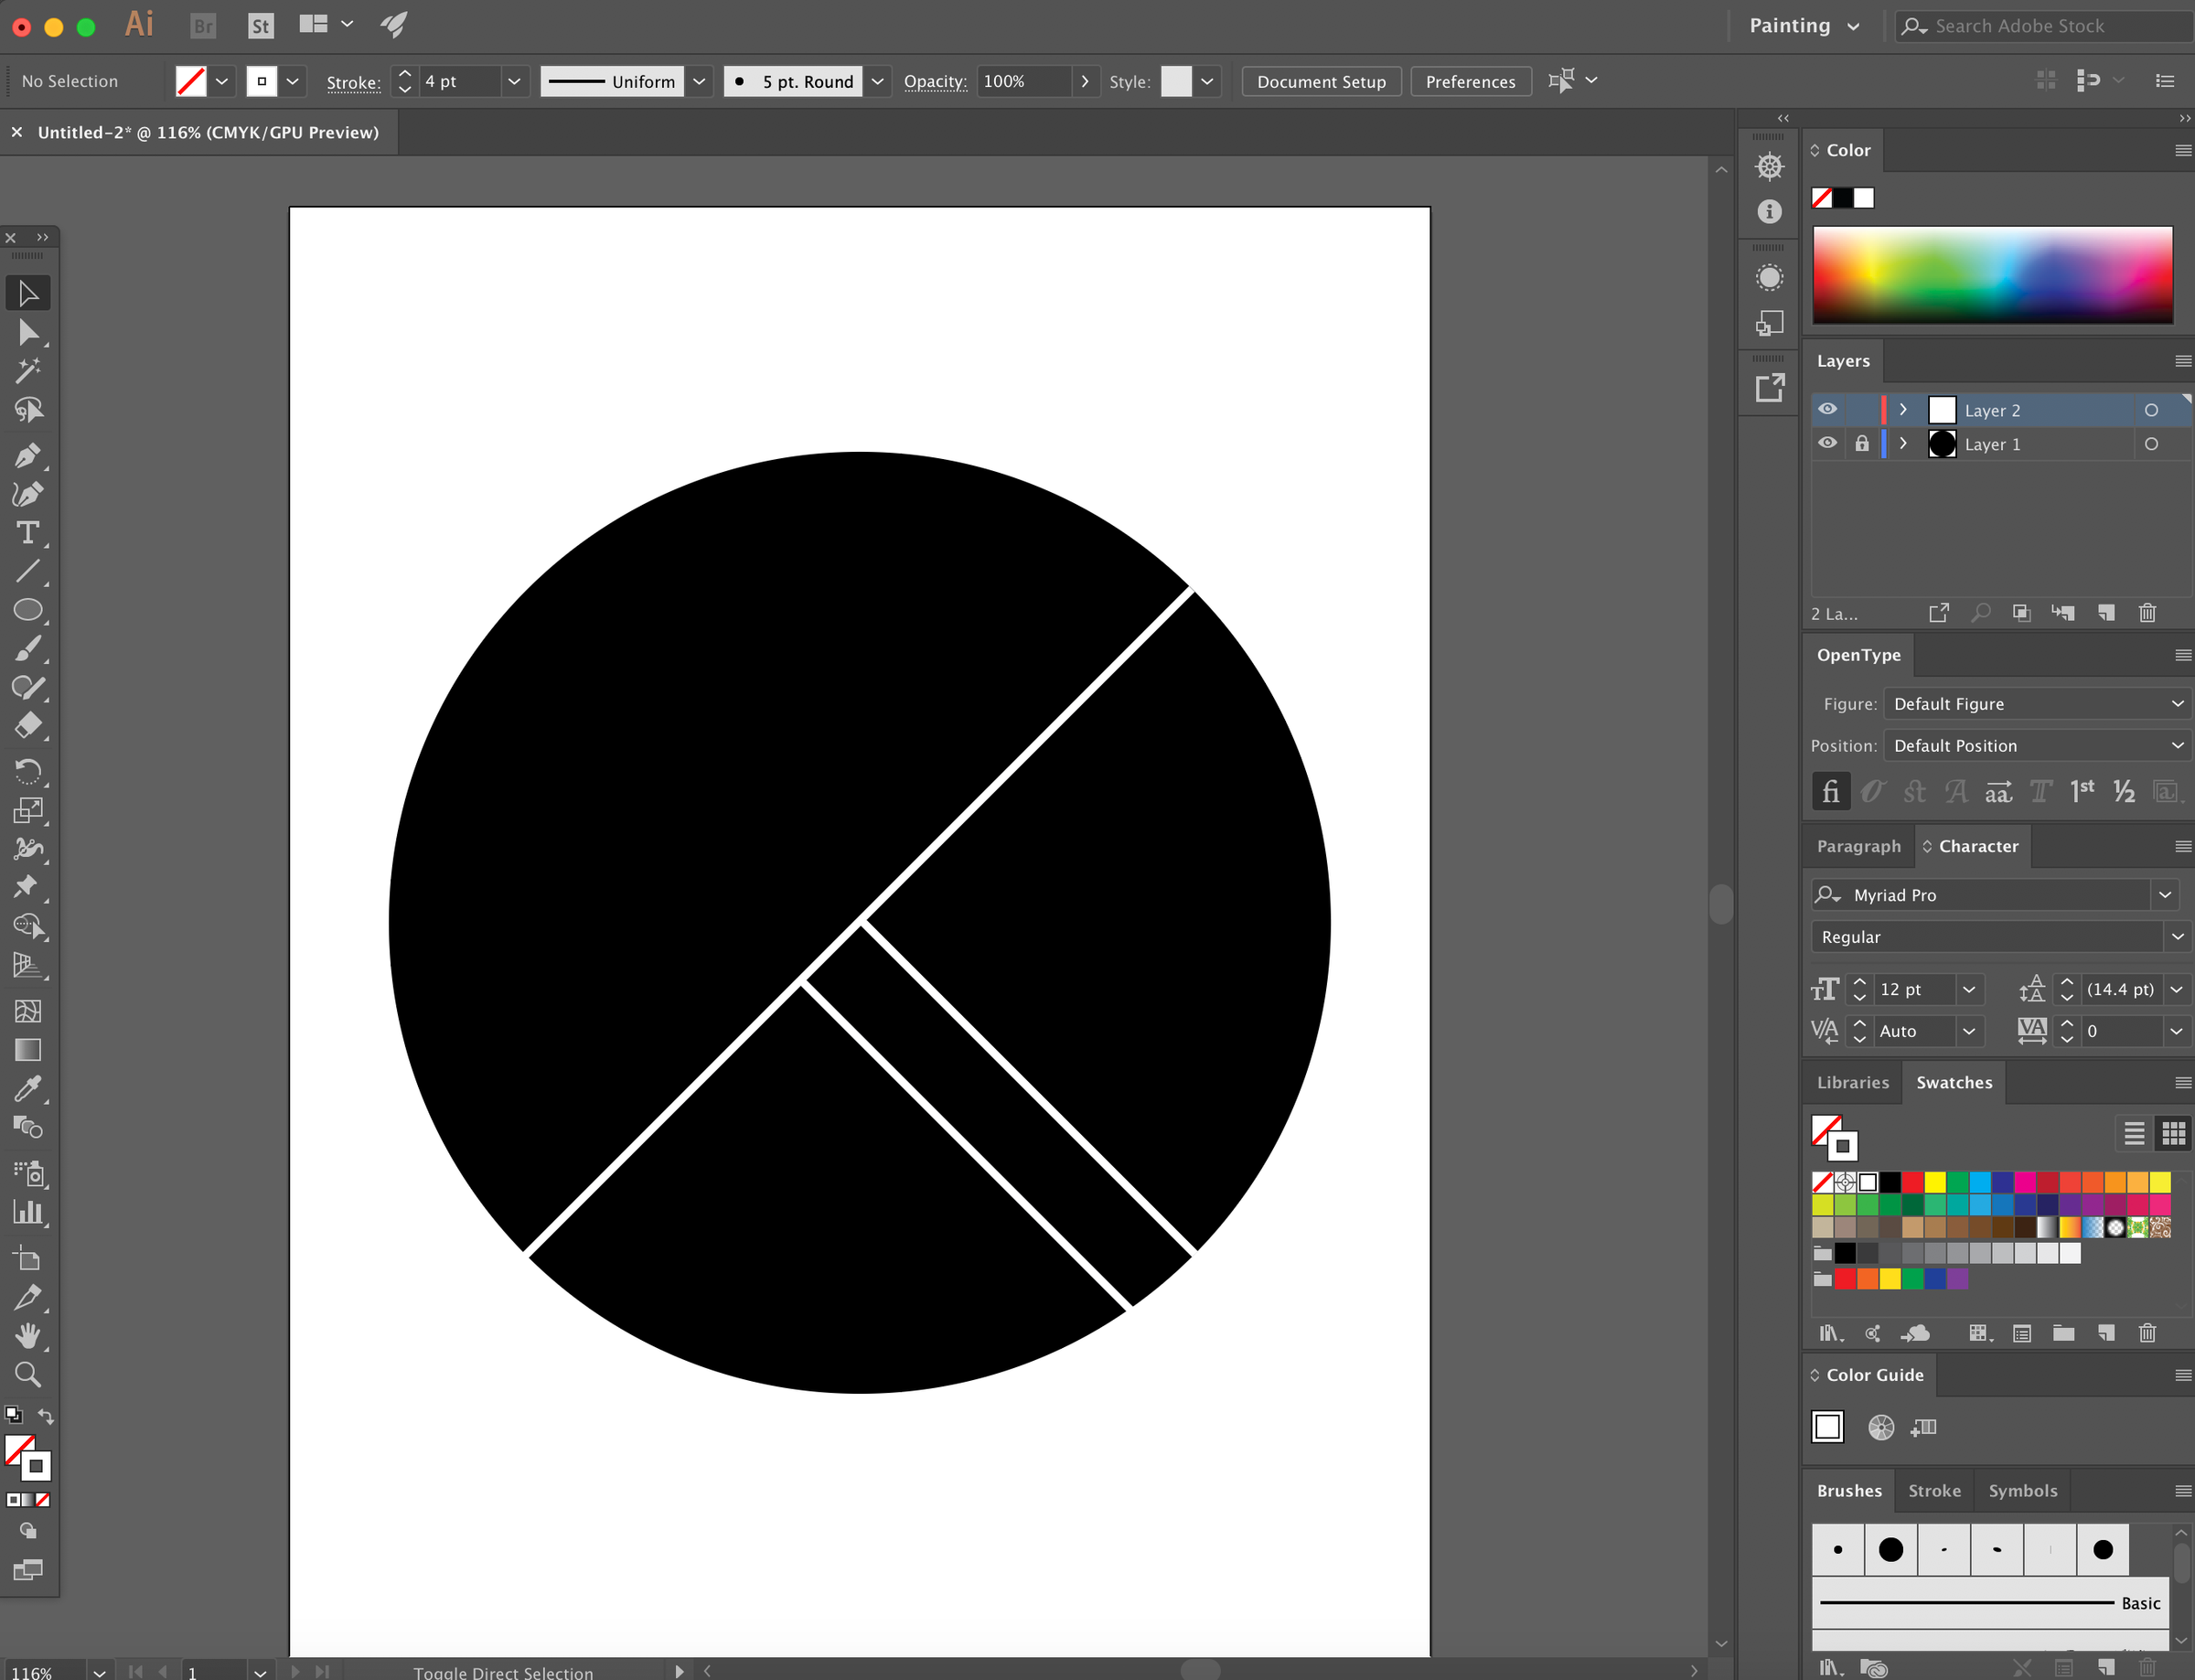This screenshot has width=2195, height=1680.
Task: Expand Layer 1 with its disclosure arrow
Action: (1902, 443)
